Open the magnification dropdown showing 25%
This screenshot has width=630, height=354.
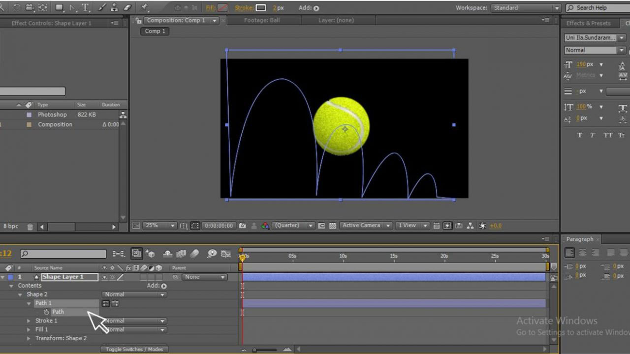(158, 225)
